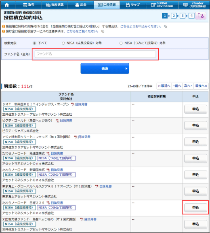Click PDF icon beside 東京海上・グローバルヘルスケア fund

[x=97, y=186]
